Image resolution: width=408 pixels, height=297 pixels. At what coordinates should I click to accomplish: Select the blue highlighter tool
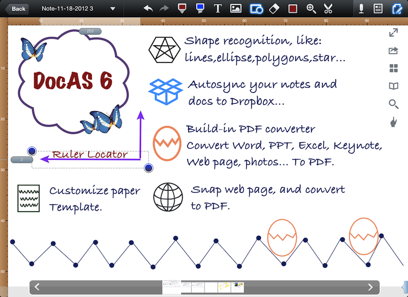pyautogui.click(x=200, y=9)
